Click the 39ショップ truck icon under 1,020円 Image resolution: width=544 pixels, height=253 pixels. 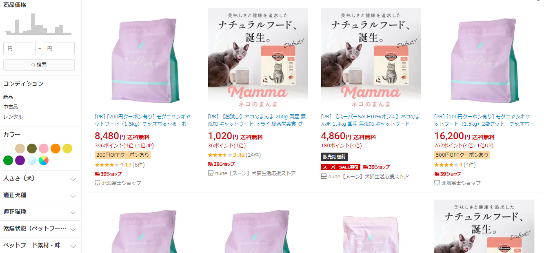point(210,164)
